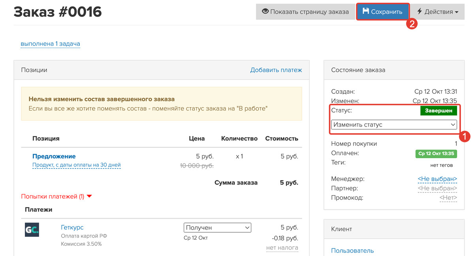Click the 'Номер покупки' label
The width and height of the screenshot is (474, 256).
tap(354, 144)
